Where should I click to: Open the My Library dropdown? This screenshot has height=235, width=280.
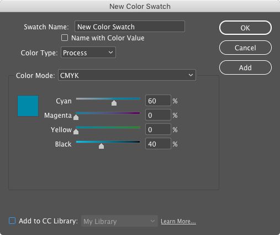pyautogui.click(x=119, y=221)
